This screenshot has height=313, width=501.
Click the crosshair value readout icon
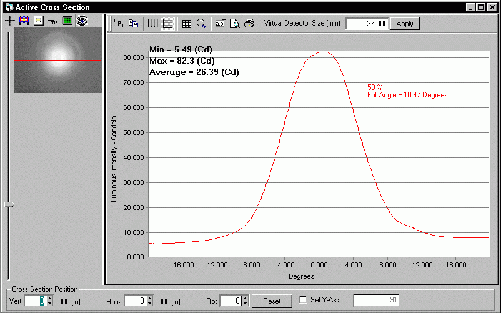click(52, 21)
